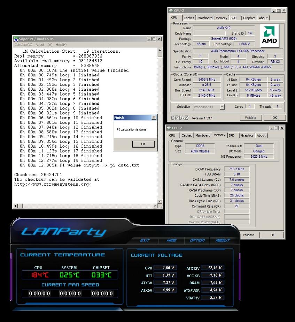Switch to Caches tab in lower CPU-Z window
This screenshot has height=322, width=295.
[x=187, y=135]
